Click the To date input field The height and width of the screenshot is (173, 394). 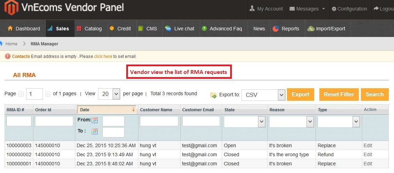(113, 132)
